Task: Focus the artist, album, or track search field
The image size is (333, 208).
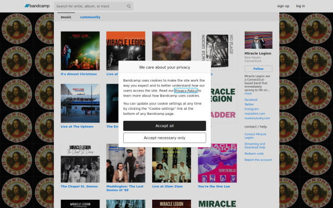Action: coord(93,6)
